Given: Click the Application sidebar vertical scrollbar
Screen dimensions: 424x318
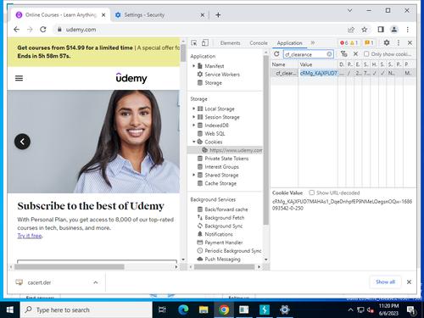Looking at the screenshot, I should tap(266, 140).
